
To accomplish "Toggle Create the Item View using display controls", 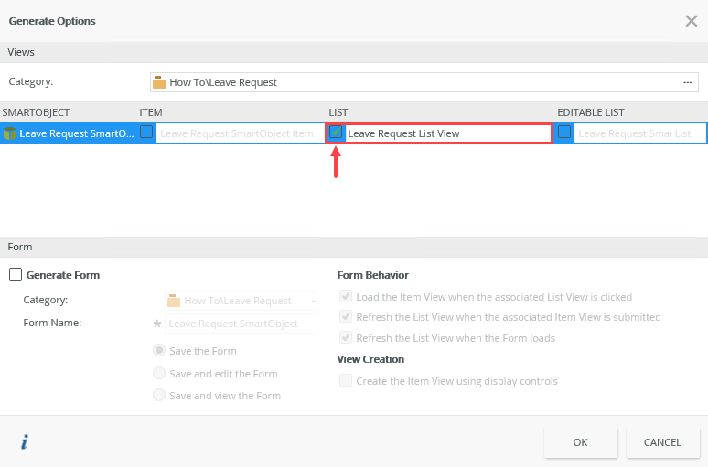I will 346,380.
